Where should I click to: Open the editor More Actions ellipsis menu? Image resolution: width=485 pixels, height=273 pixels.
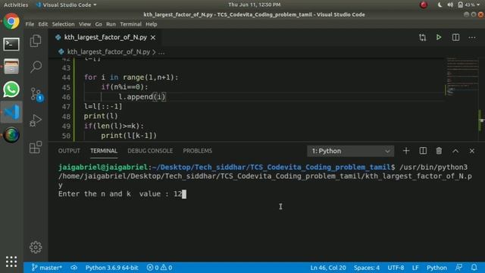471,37
